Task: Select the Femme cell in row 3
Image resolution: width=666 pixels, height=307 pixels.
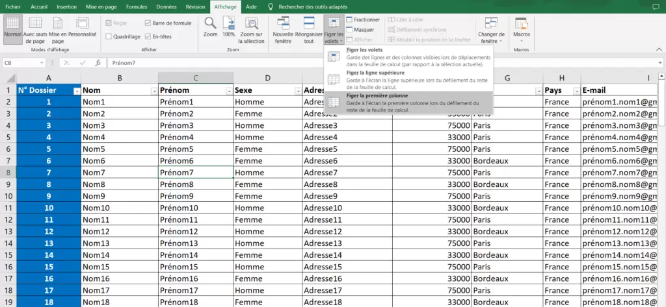Action: [267, 114]
